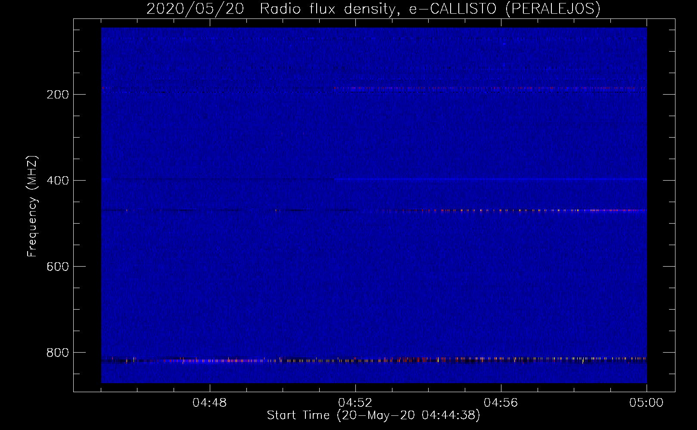
Task: Click the 800 frequency tick label
Action: click(58, 353)
